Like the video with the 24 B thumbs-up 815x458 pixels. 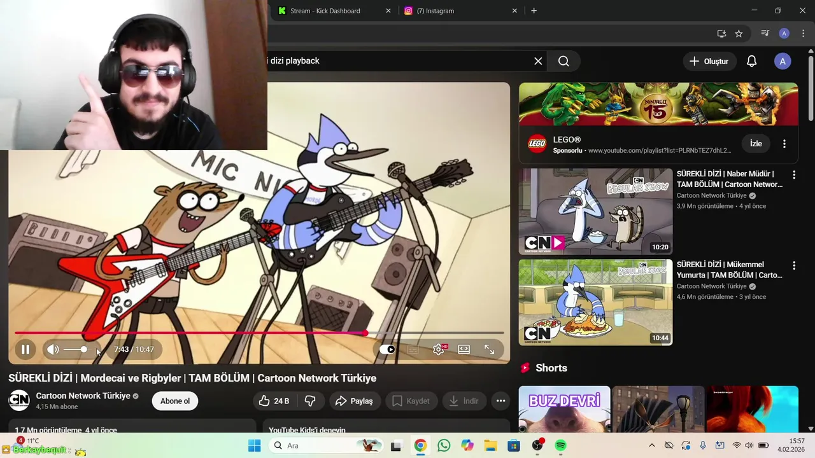click(274, 401)
